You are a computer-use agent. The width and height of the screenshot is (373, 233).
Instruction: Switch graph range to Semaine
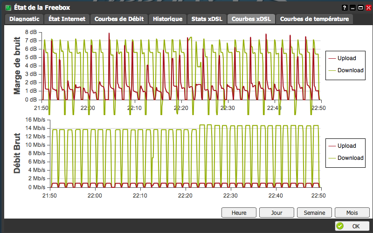[x=314, y=212]
